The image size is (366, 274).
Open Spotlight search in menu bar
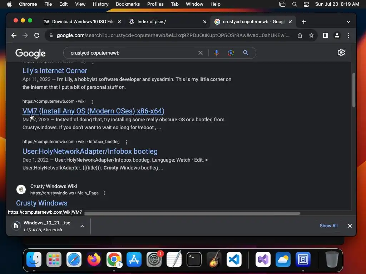[295, 4]
